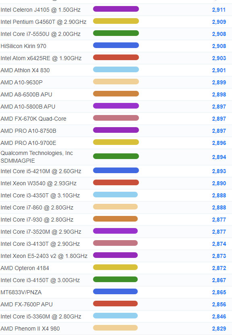The image size is (232, 335).
Task: Click the red bar for Atom x6425RE
Action: point(116,57)
